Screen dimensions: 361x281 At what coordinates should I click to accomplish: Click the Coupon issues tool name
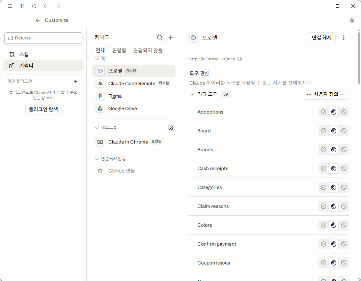(x=214, y=263)
